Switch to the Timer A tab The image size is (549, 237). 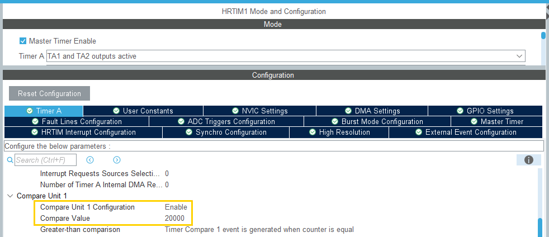pyautogui.click(x=44, y=111)
